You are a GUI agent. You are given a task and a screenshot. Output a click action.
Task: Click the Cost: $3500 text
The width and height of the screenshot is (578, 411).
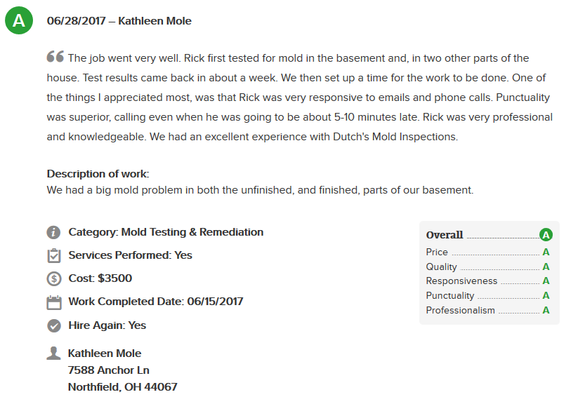(x=100, y=278)
